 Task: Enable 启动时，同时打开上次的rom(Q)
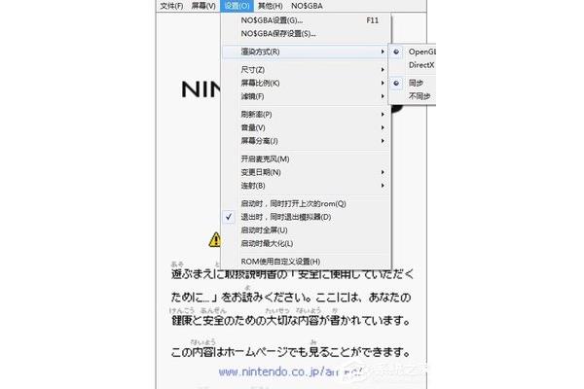pyautogui.click(x=306, y=203)
